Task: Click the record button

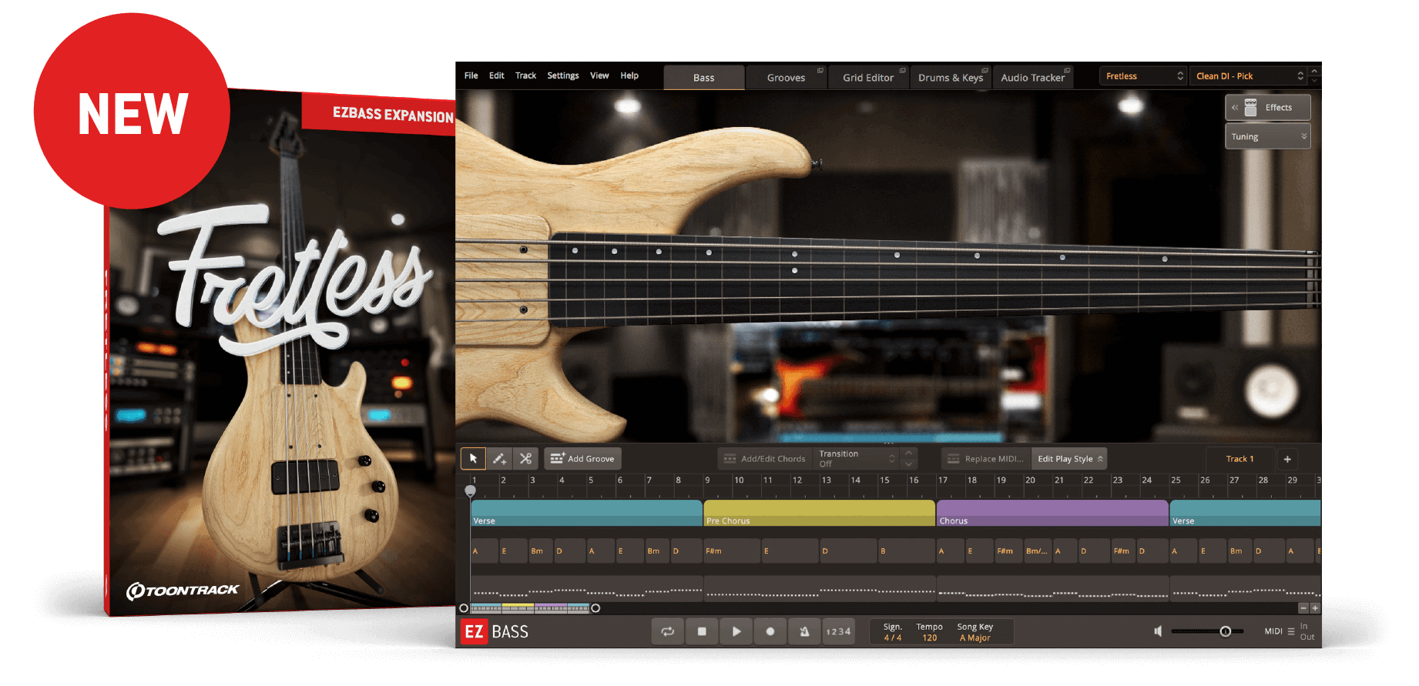Action: pyautogui.click(x=770, y=631)
